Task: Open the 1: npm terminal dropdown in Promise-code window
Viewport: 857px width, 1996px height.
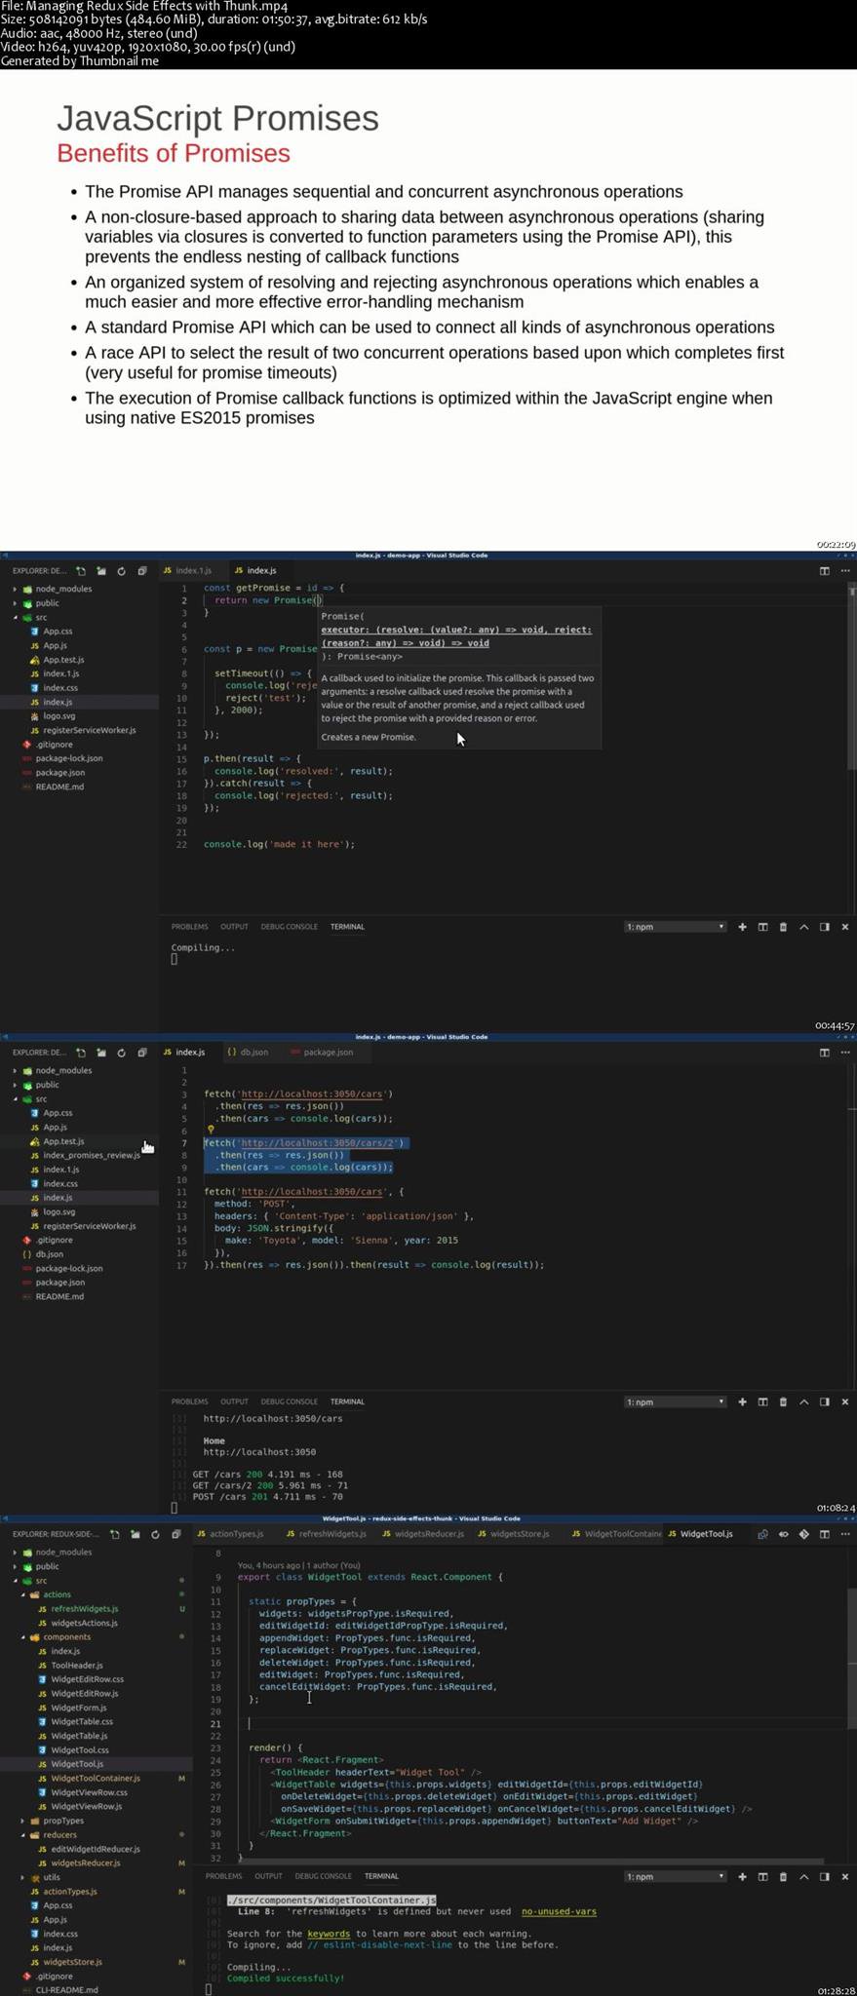Action: point(675,927)
